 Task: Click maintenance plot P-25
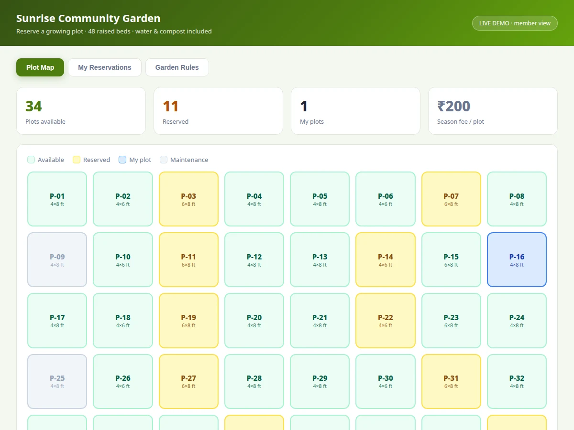57,381
